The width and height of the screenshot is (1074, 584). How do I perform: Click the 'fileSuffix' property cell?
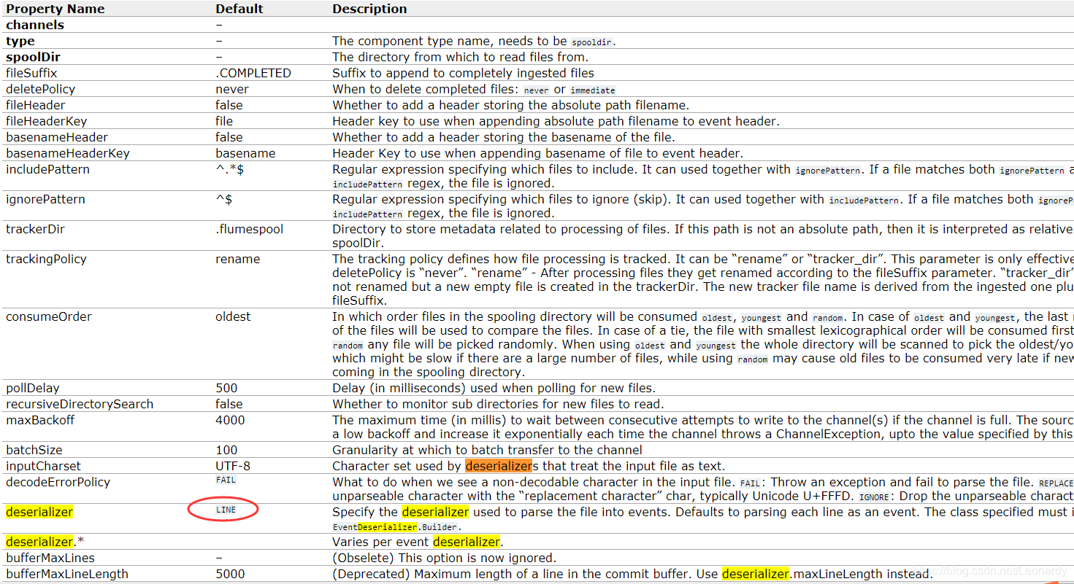31,73
